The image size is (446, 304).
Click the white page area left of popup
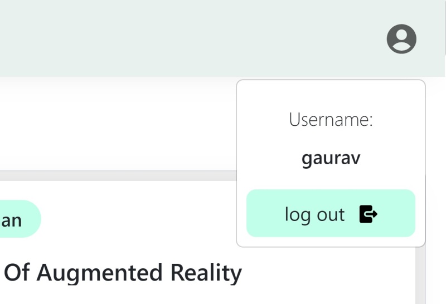[111, 122]
